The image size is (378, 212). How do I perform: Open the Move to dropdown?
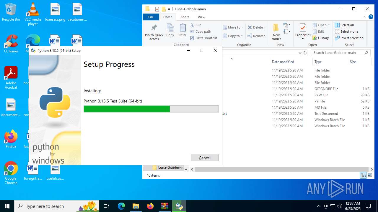(233, 27)
